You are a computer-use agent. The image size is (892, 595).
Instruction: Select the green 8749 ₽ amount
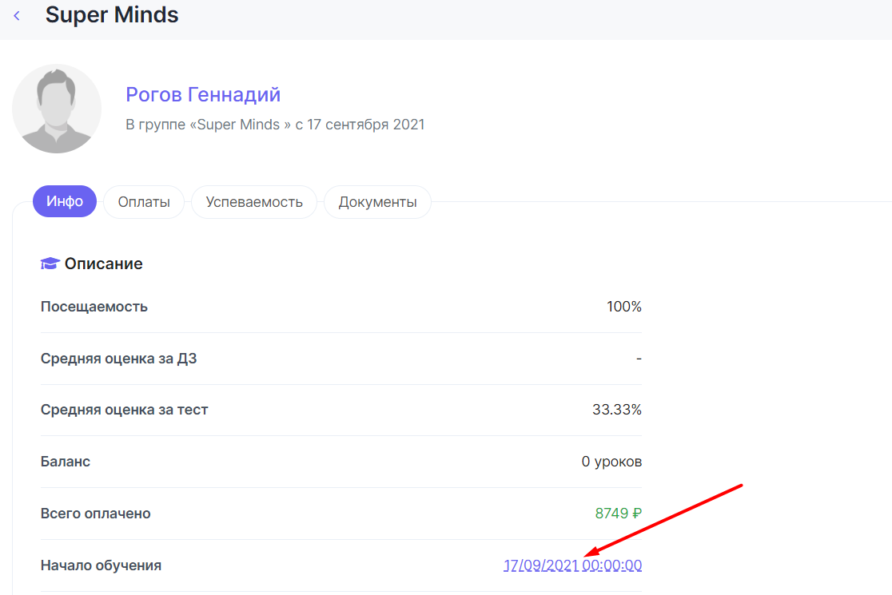619,514
